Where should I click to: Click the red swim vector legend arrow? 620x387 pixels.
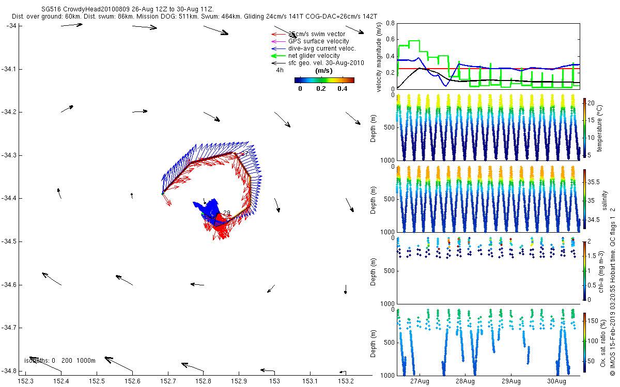coord(278,34)
